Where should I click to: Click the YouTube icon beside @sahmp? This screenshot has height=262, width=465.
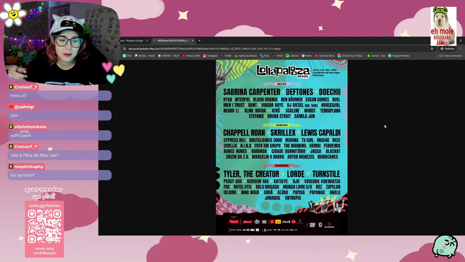click(x=11, y=107)
